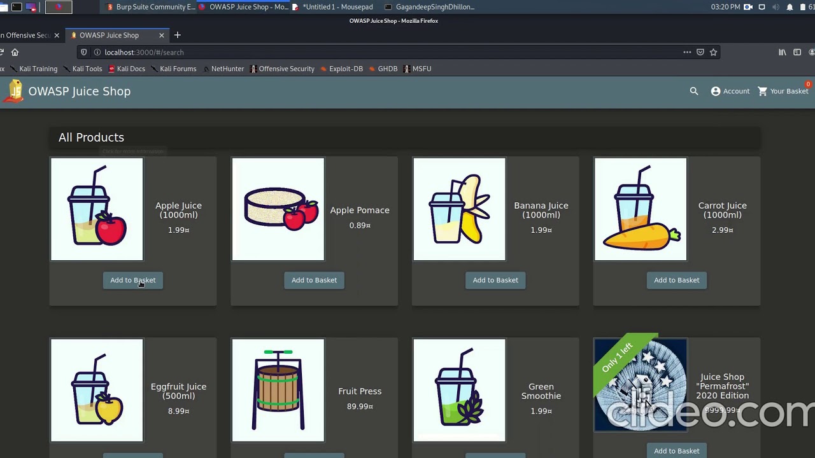
Task: Add Banana Juice to basket
Action: [495, 280]
